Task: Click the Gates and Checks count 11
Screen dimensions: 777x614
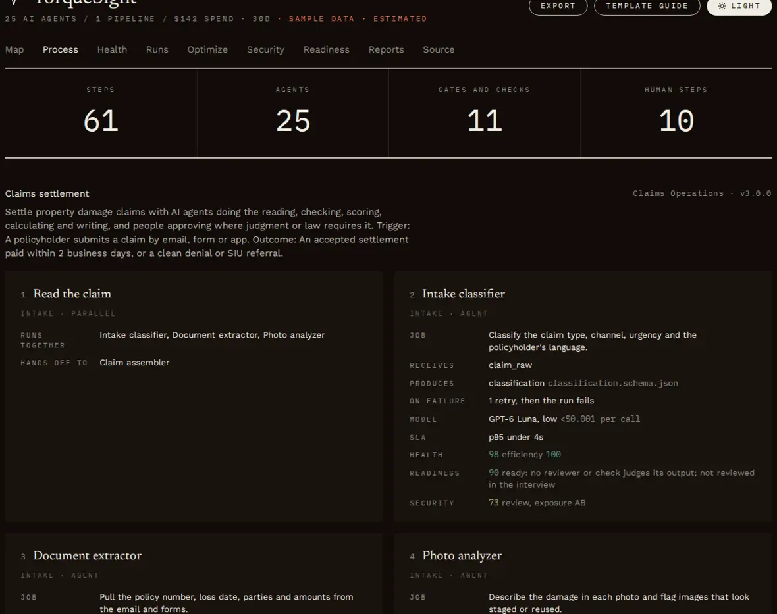Action: click(x=485, y=121)
